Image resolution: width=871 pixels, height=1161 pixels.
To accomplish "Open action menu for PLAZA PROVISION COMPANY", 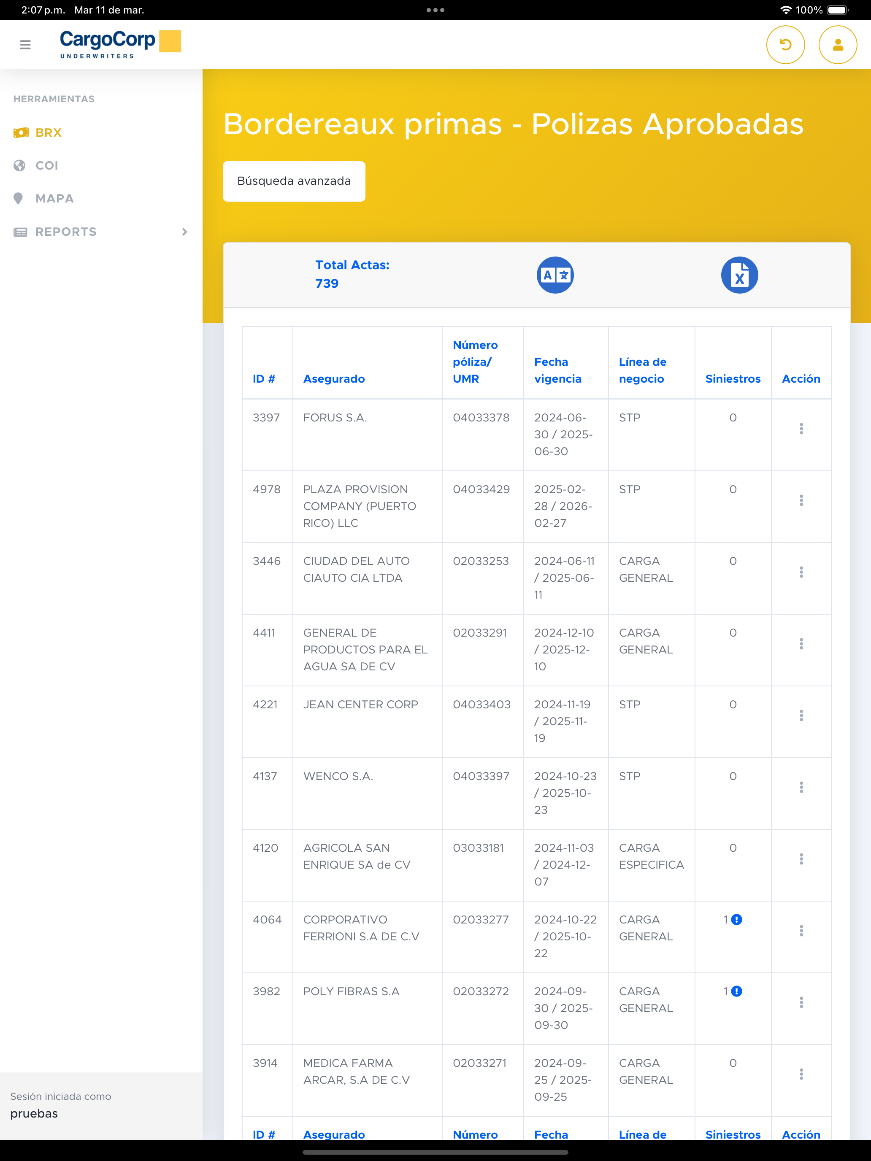I will pos(801,500).
